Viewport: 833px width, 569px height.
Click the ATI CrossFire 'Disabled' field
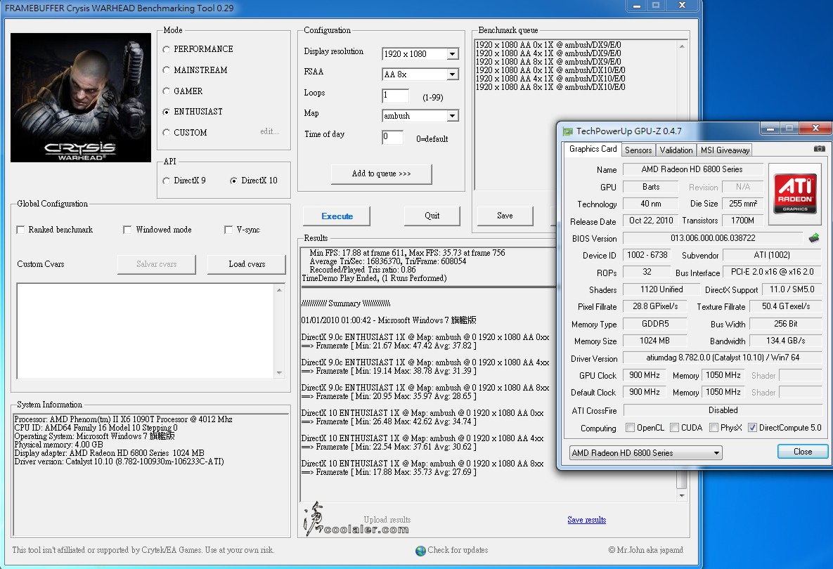[x=723, y=410]
